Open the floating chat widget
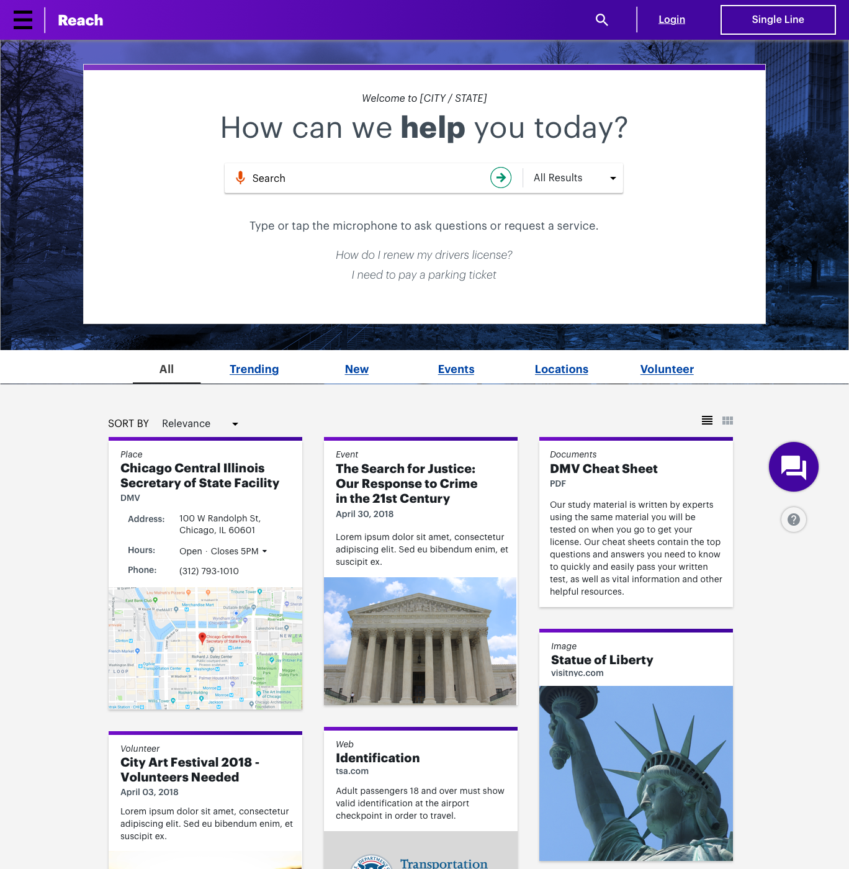Image resolution: width=849 pixels, height=869 pixels. click(x=793, y=467)
